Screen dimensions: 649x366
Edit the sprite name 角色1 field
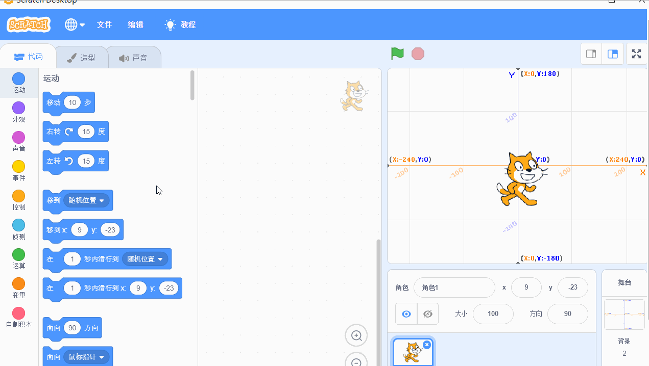click(x=454, y=287)
